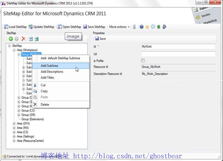This screenshot has width=223, height=161.
Task: Click the speech bubble feedback icon
Action: point(153,27)
